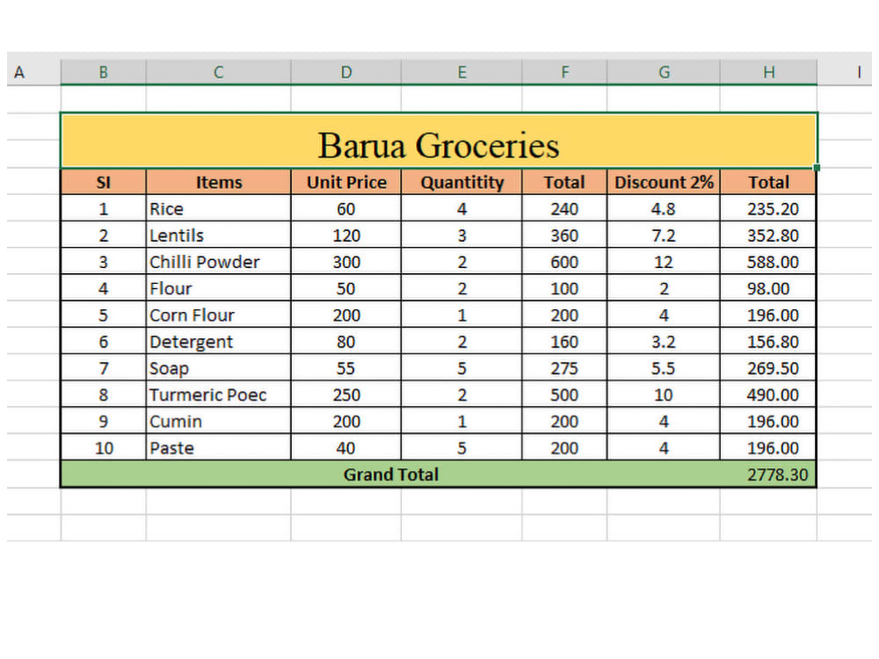
Task: Select the 235.20 total cell
Action: [768, 208]
